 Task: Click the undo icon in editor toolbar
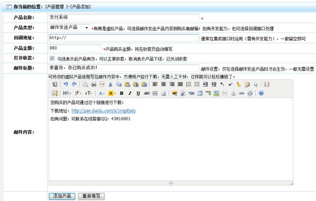coord(65,84)
